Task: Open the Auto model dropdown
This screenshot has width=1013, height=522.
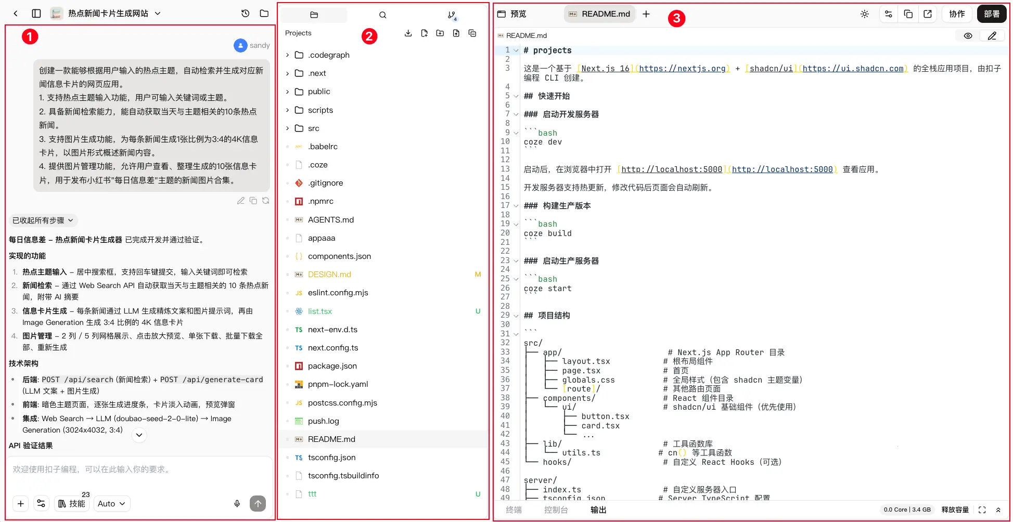Action: pos(111,503)
